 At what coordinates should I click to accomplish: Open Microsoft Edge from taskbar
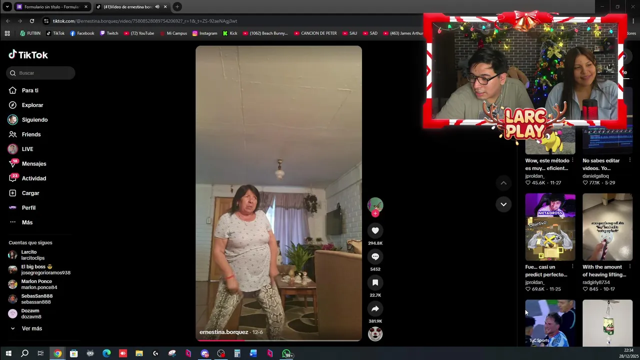tap(106, 353)
